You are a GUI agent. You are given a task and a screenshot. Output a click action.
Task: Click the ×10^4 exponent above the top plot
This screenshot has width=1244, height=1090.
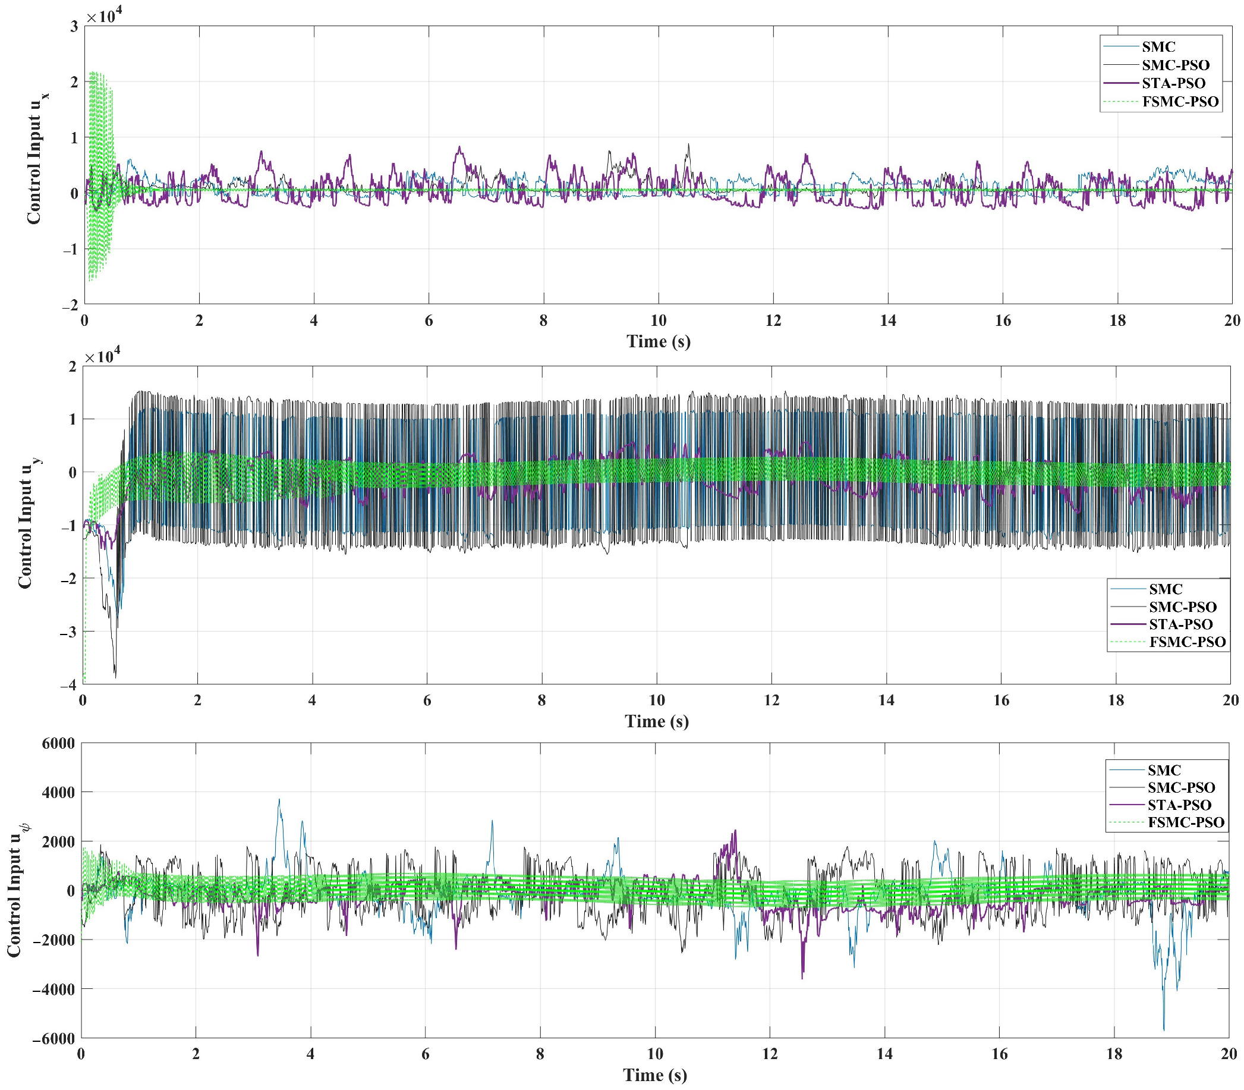tap(103, 15)
